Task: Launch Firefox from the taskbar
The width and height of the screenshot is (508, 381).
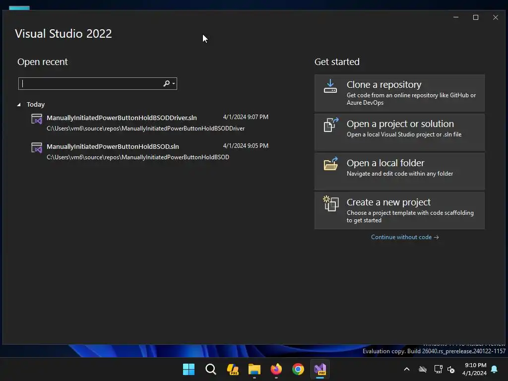Action: [276, 369]
